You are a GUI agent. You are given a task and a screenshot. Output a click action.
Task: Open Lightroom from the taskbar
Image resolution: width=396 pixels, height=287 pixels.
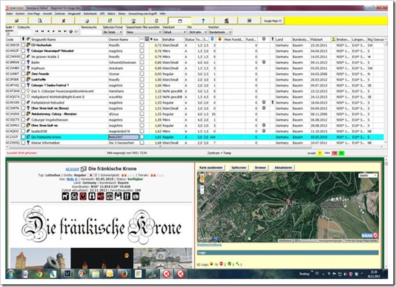[x=67, y=274]
